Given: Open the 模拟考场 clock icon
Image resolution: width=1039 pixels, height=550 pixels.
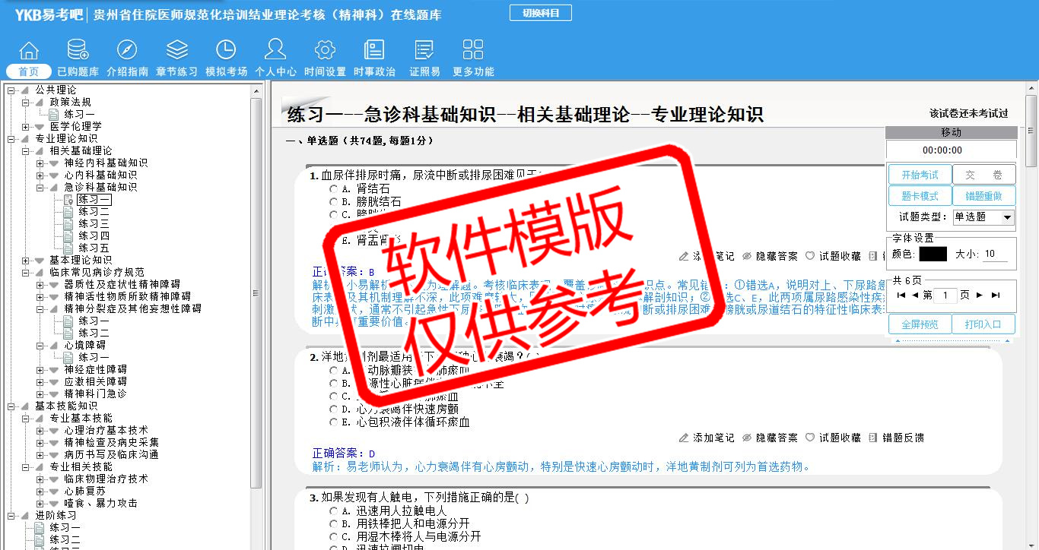Looking at the screenshot, I should (226, 51).
